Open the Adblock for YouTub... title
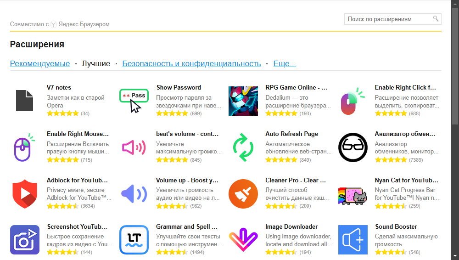The width and height of the screenshot is (459, 260). (77, 180)
